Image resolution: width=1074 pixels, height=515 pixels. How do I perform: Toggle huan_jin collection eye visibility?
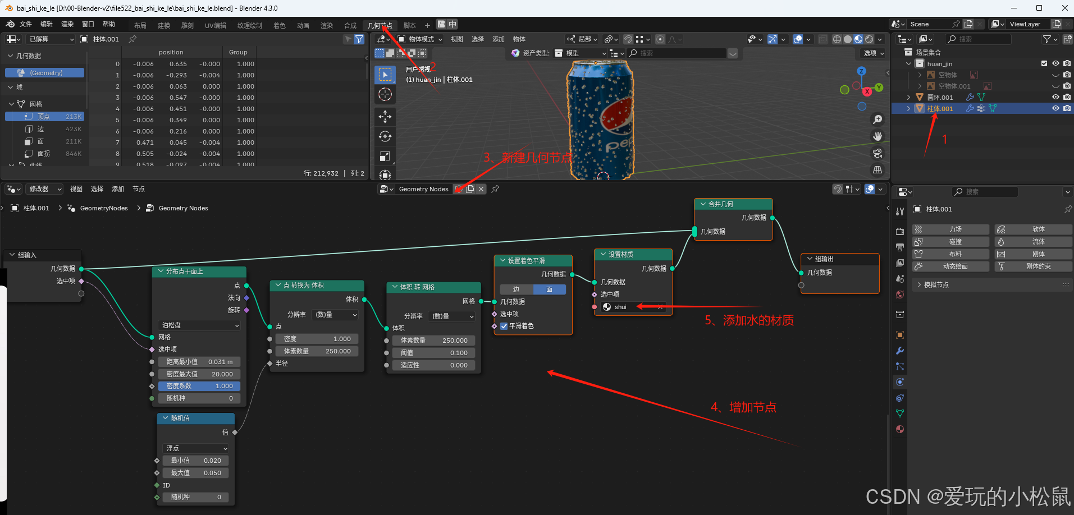1055,63
